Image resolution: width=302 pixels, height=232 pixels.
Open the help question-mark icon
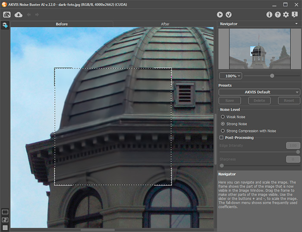tap(277, 15)
